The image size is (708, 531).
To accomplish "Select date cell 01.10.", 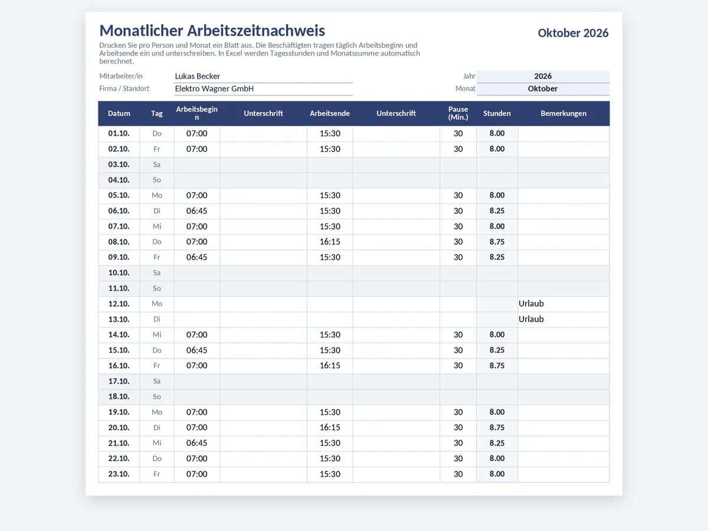I will tap(119, 134).
